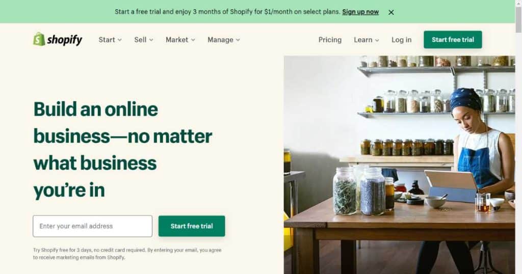Click the Shopify shopping bag logo icon
The width and height of the screenshot is (522, 274).
click(39, 39)
